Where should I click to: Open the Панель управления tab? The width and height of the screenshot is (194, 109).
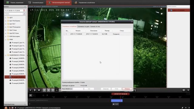(15, 2)
